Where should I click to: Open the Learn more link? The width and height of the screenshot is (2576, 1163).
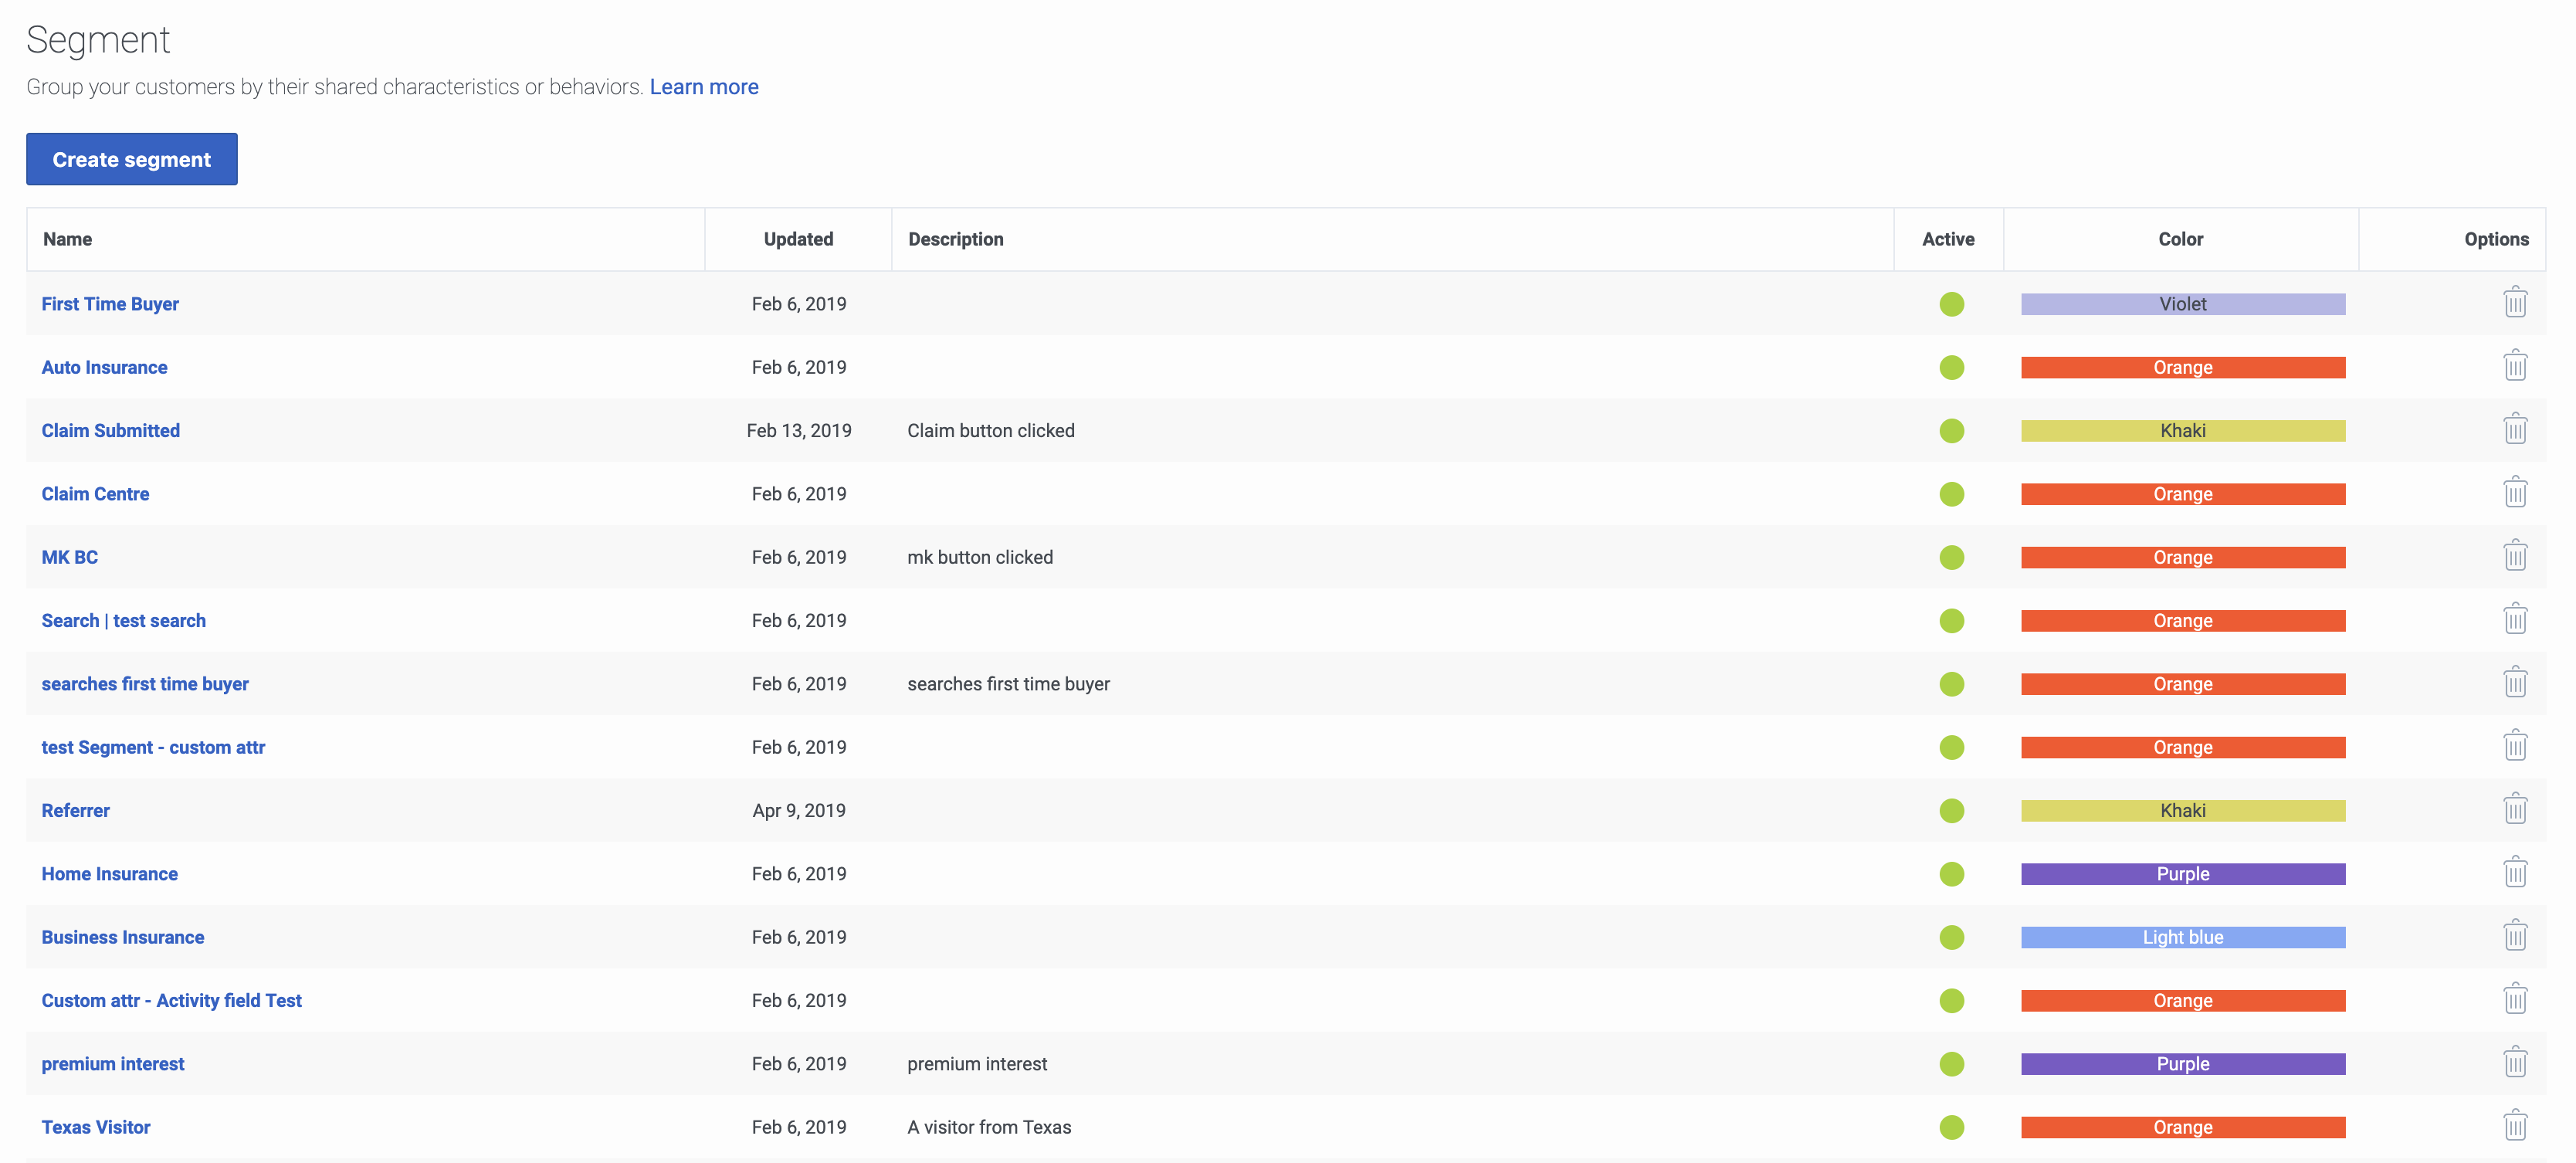coord(704,87)
